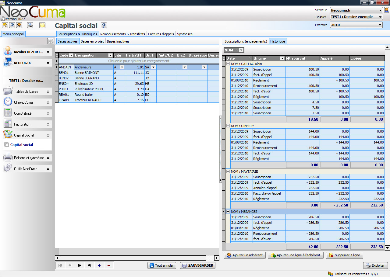Collapse the GINESTY group
This screenshot has height=277, width=390.
coord(228,126)
